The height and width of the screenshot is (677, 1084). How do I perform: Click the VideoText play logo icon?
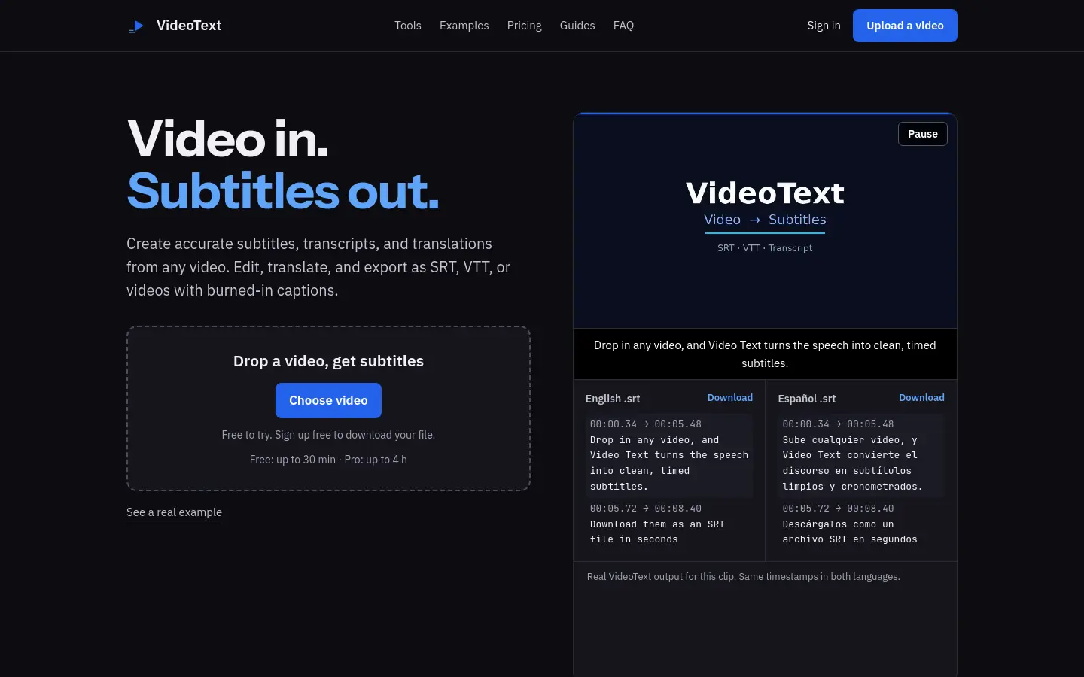[x=136, y=26]
